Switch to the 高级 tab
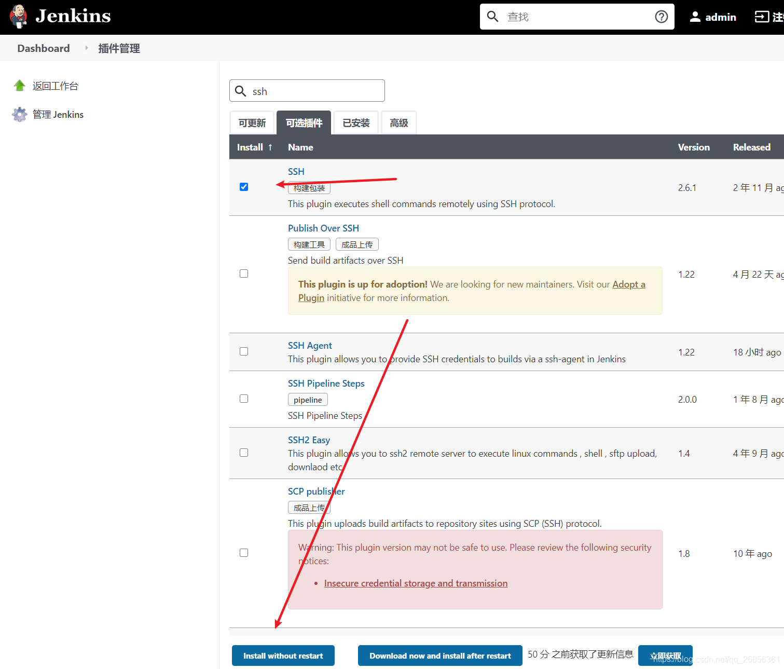Screen dimensions: 784x669 [399, 123]
